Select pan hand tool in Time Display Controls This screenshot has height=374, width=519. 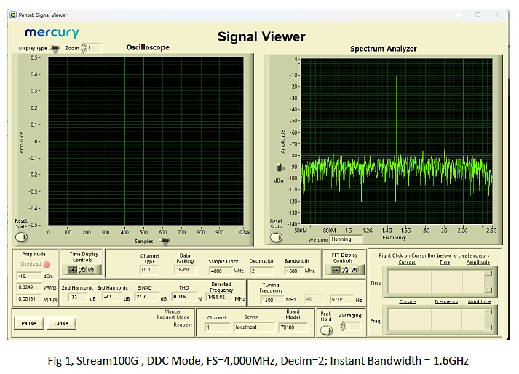pyautogui.click(x=91, y=270)
